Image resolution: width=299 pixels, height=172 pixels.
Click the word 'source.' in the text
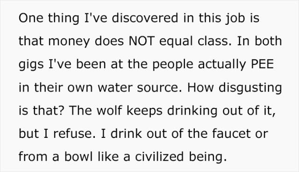(x=159, y=88)
